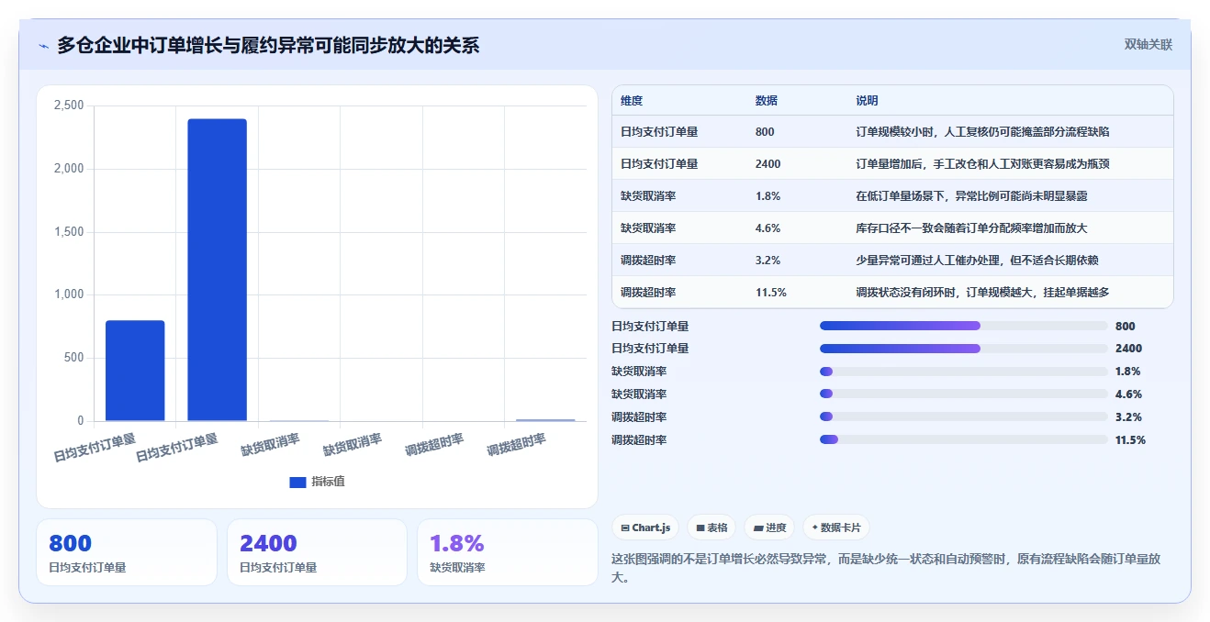Click the progress bar valued 3.2%
Image resolution: width=1210 pixels, height=622 pixels.
[963, 417]
